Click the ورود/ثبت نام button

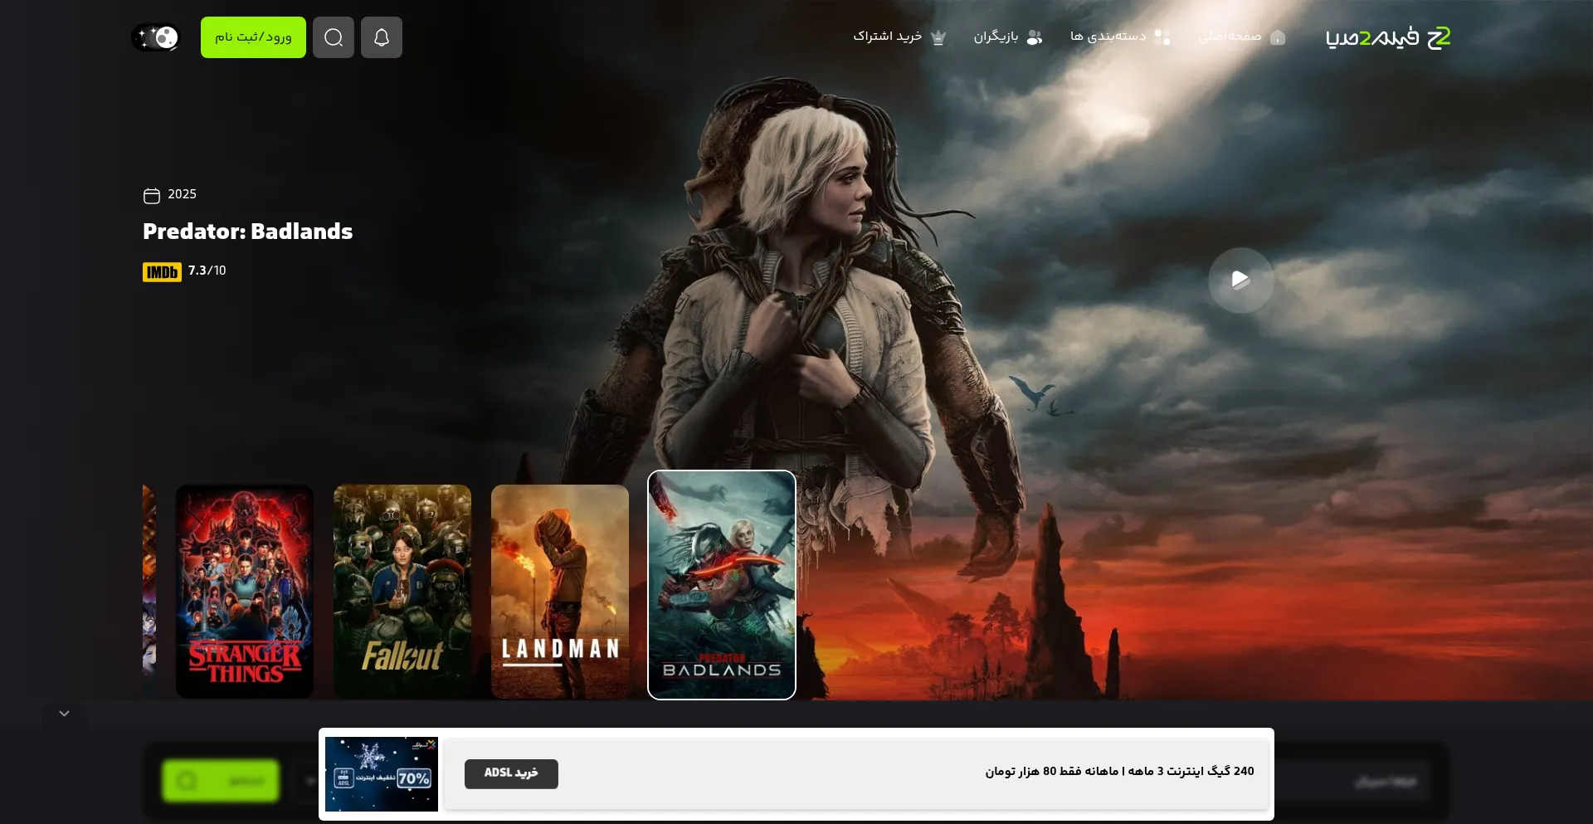coord(253,37)
